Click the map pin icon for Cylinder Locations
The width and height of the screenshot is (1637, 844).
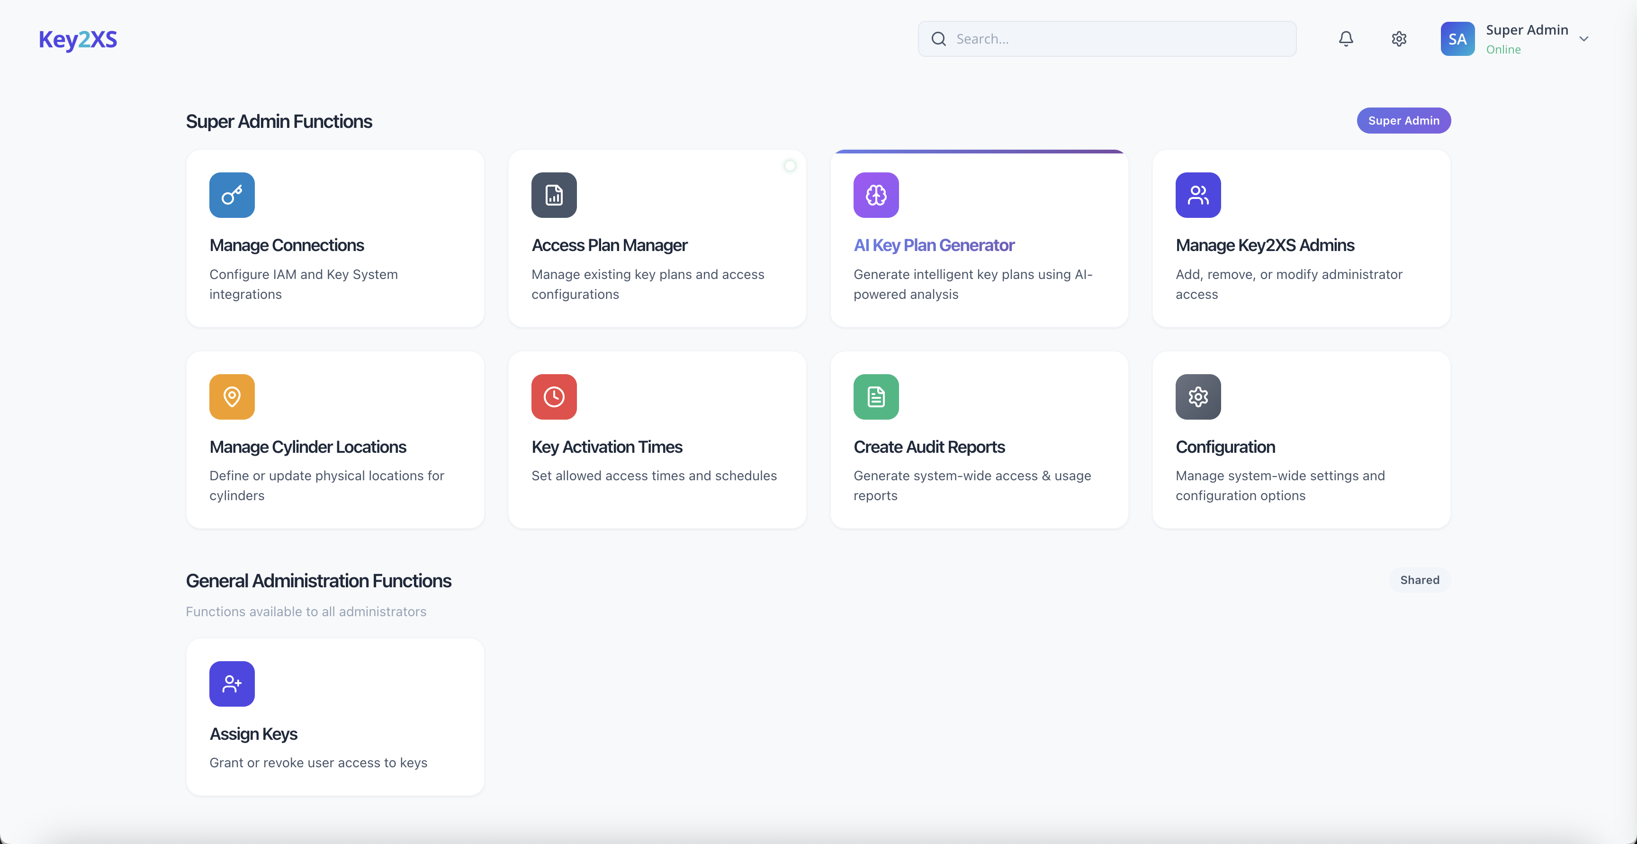click(232, 396)
